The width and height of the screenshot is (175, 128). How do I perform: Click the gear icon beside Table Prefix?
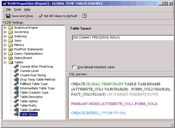[16, 106]
